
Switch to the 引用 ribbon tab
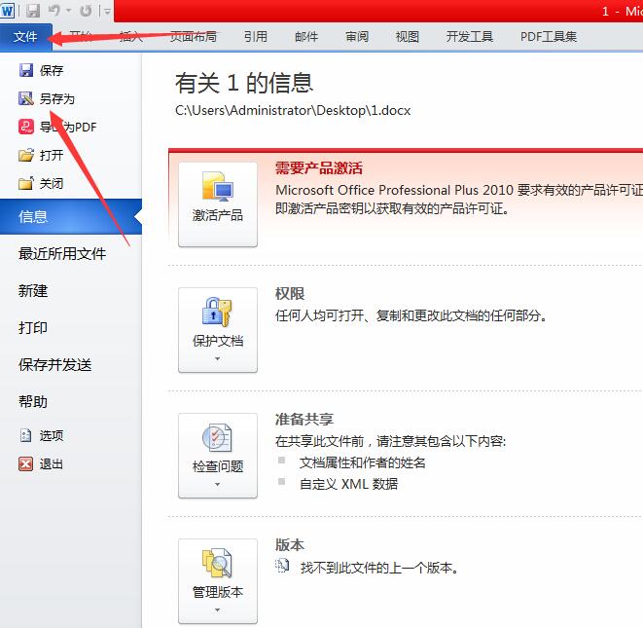(256, 37)
